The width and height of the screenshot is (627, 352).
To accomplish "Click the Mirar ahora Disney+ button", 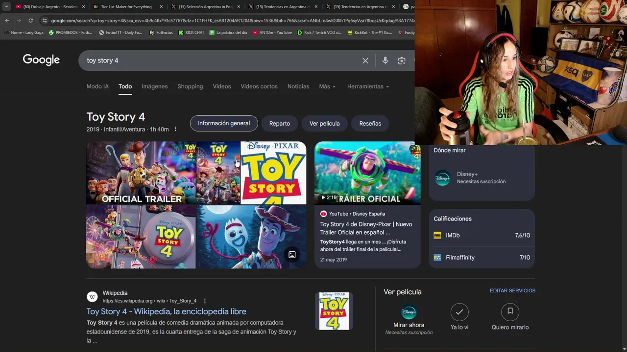I will click(x=409, y=319).
